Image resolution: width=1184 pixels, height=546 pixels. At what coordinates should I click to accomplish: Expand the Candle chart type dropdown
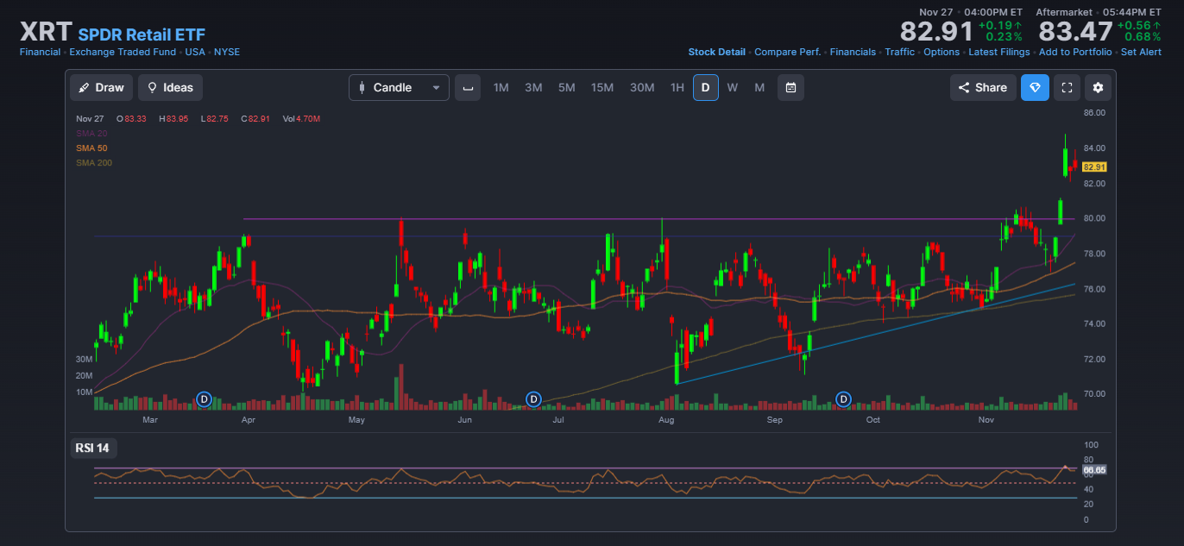point(399,87)
